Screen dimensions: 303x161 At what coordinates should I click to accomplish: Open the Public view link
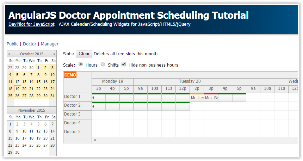point(12,44)
